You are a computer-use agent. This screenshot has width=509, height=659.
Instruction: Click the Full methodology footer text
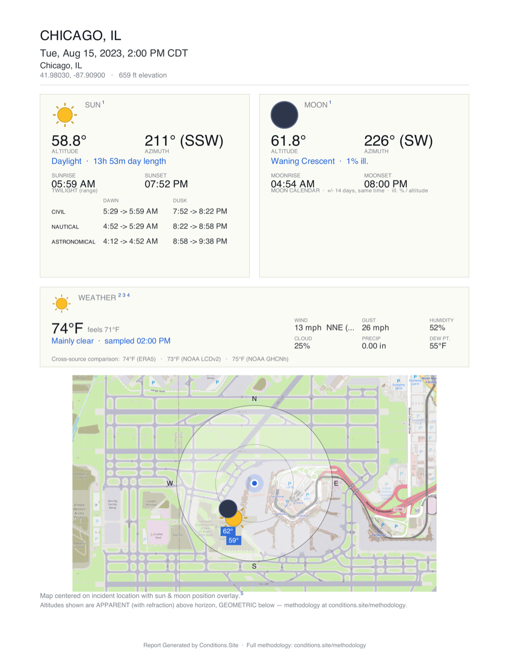[306, 645]
